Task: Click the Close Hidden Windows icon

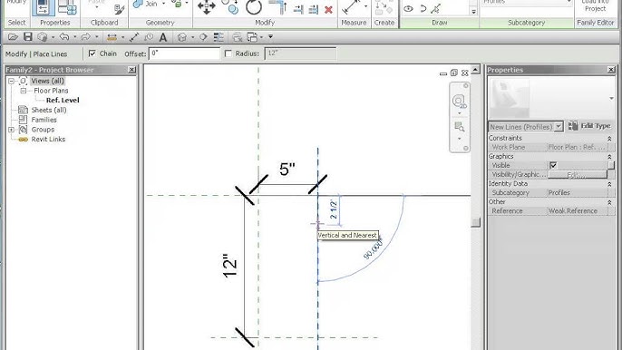Action: click(238, 37)
